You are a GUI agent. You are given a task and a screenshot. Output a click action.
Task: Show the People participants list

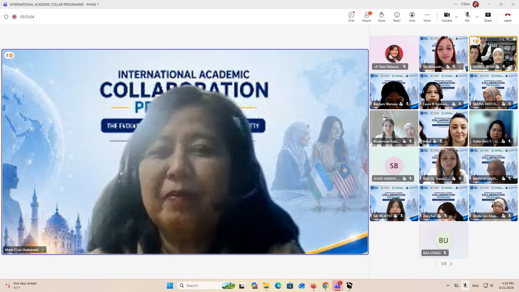[x=367, y=17]
